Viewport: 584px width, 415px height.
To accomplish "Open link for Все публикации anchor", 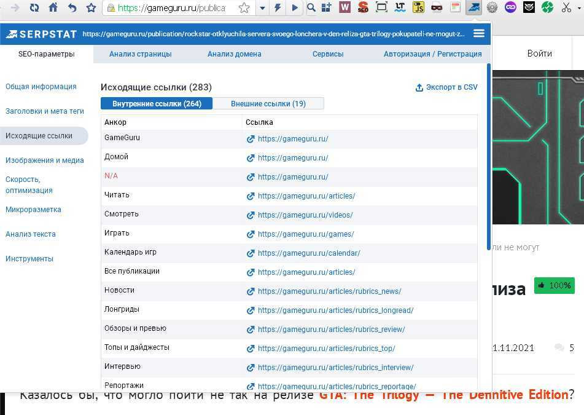I will [306, 272].
